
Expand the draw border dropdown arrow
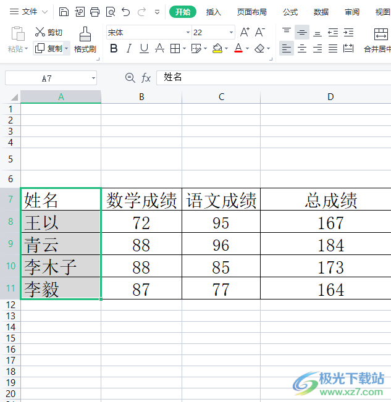[x=205, y=48]
